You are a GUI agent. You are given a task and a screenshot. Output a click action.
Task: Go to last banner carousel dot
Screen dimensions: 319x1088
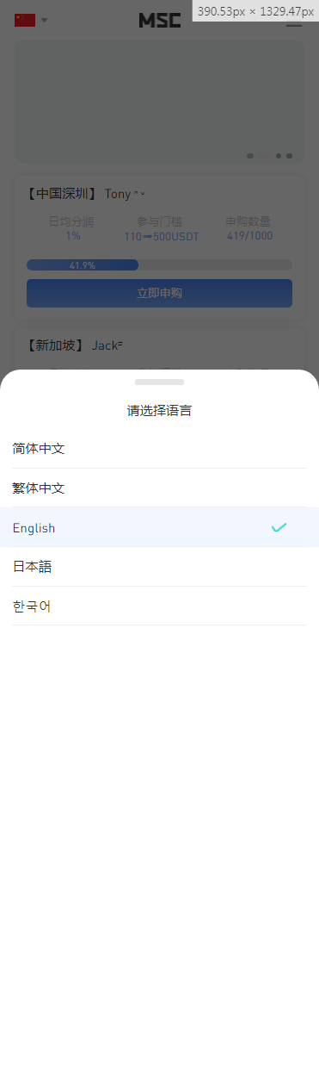(x=290, y=156)
